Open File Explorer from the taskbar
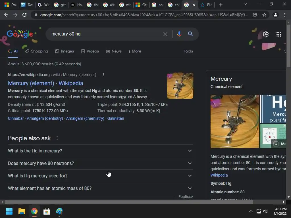291x218 pixels. pos(22,211)
